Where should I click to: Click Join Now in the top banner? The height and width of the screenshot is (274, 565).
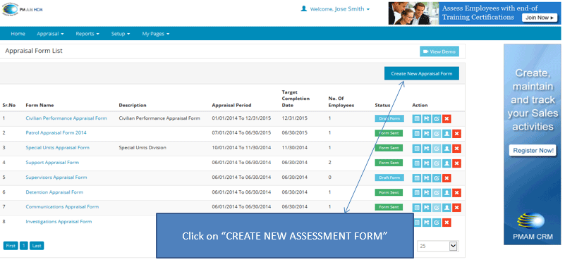click(539, 18)
